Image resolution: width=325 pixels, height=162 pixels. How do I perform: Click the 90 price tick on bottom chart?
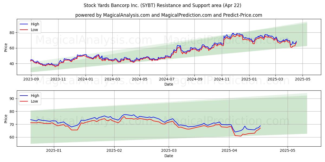coord(12,99)
